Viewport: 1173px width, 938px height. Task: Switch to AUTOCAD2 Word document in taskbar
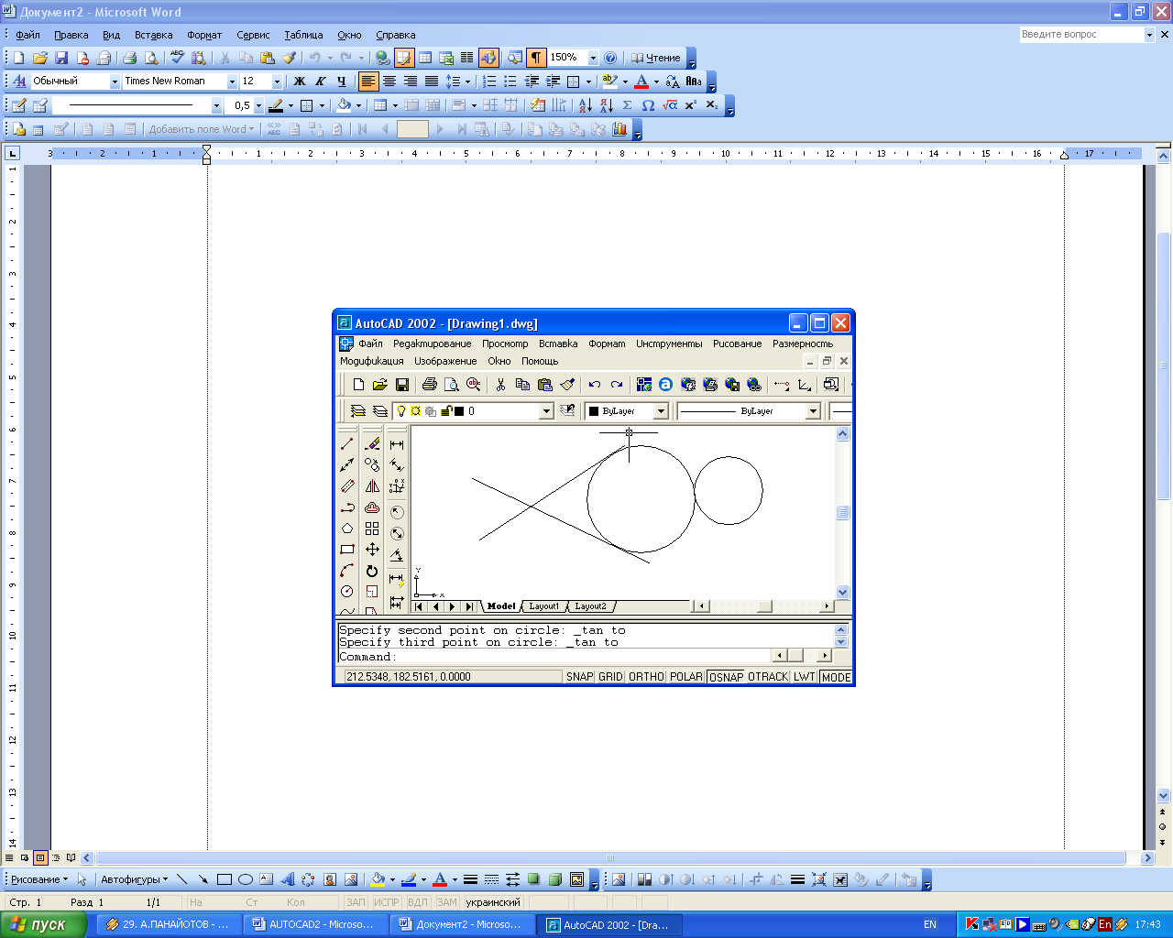click(x=314, y=924)
